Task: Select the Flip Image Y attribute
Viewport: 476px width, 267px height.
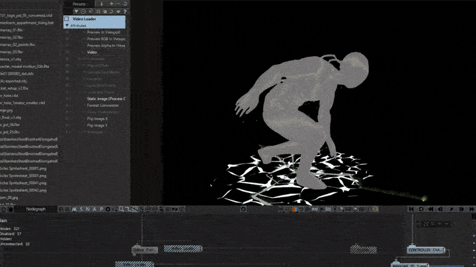Action: [97, 125]
